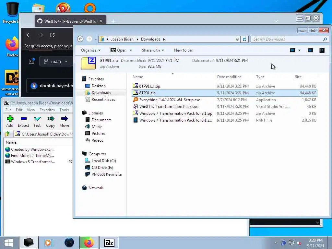Image resolution: width=332 pixels, height=249 pixels.
Task: Click Explorer's Forward navigation arrow
Action: tap(89, 39)
